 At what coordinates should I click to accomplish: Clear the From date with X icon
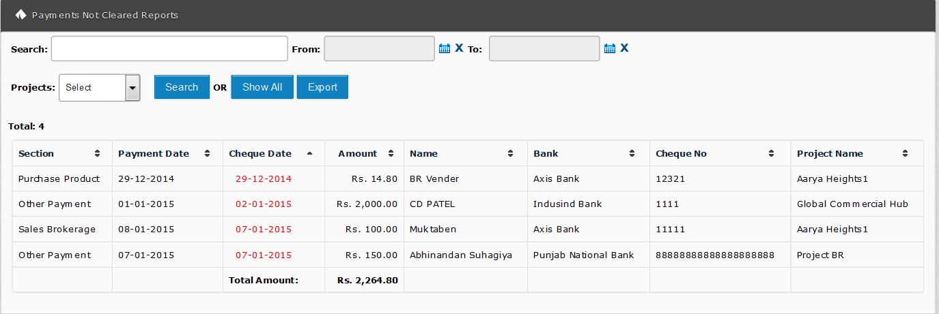[x=459, y=48]
